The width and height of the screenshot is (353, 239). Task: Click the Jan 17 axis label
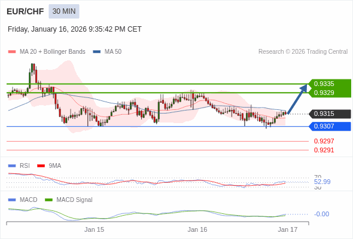288,229
